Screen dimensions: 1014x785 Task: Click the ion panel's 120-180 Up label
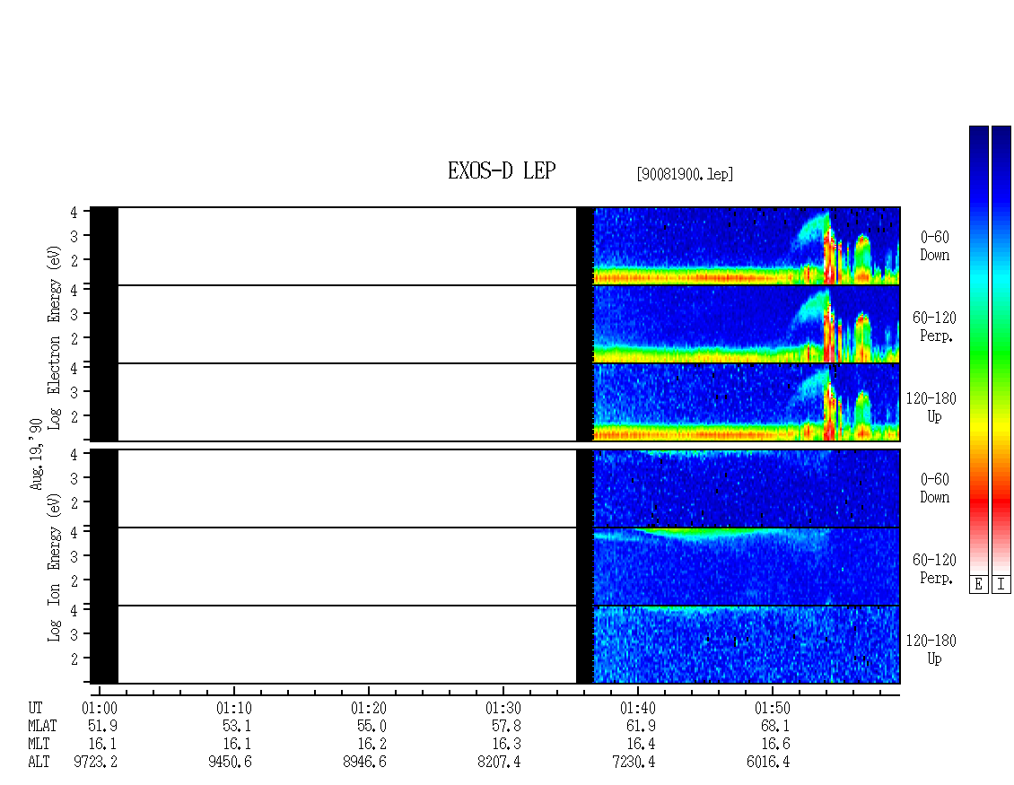[931, 650]
